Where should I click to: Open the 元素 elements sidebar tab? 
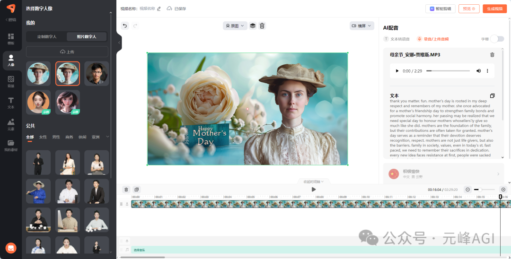coord(11,124)
